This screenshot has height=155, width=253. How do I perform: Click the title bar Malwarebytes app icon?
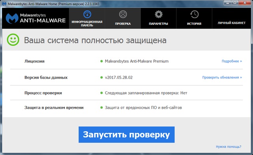pos(4,4)
